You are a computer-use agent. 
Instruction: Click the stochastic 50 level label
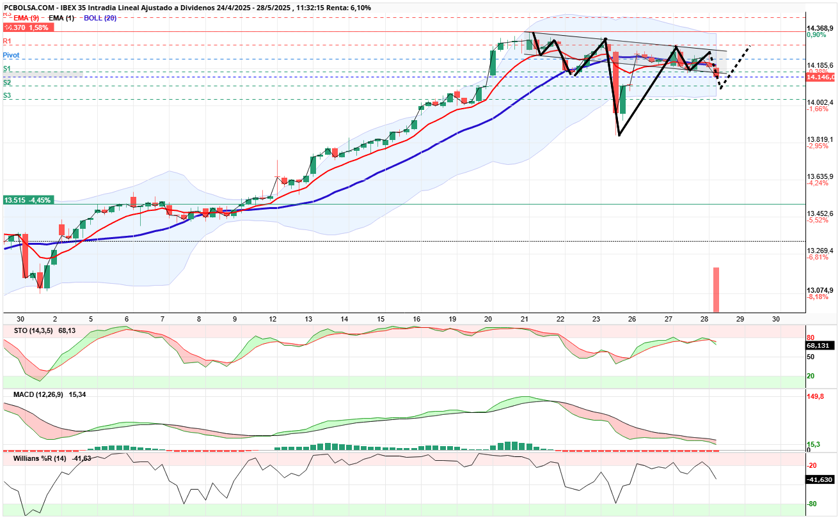(810, 356)
